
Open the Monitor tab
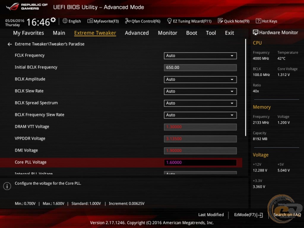[x=168, y=33]
